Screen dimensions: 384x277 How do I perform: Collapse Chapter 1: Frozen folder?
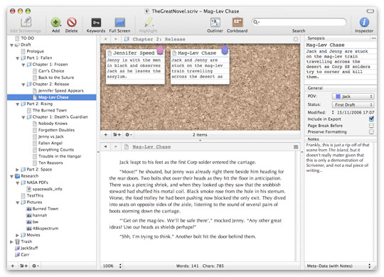pos(23,65)
